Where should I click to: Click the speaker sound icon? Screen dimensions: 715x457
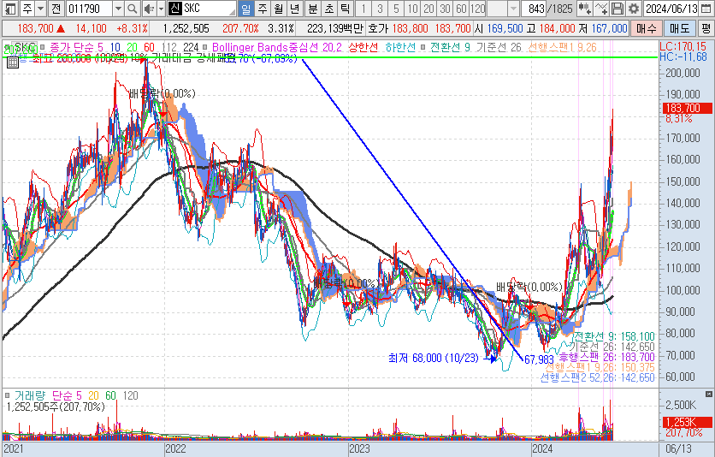(x=149, y=9)
